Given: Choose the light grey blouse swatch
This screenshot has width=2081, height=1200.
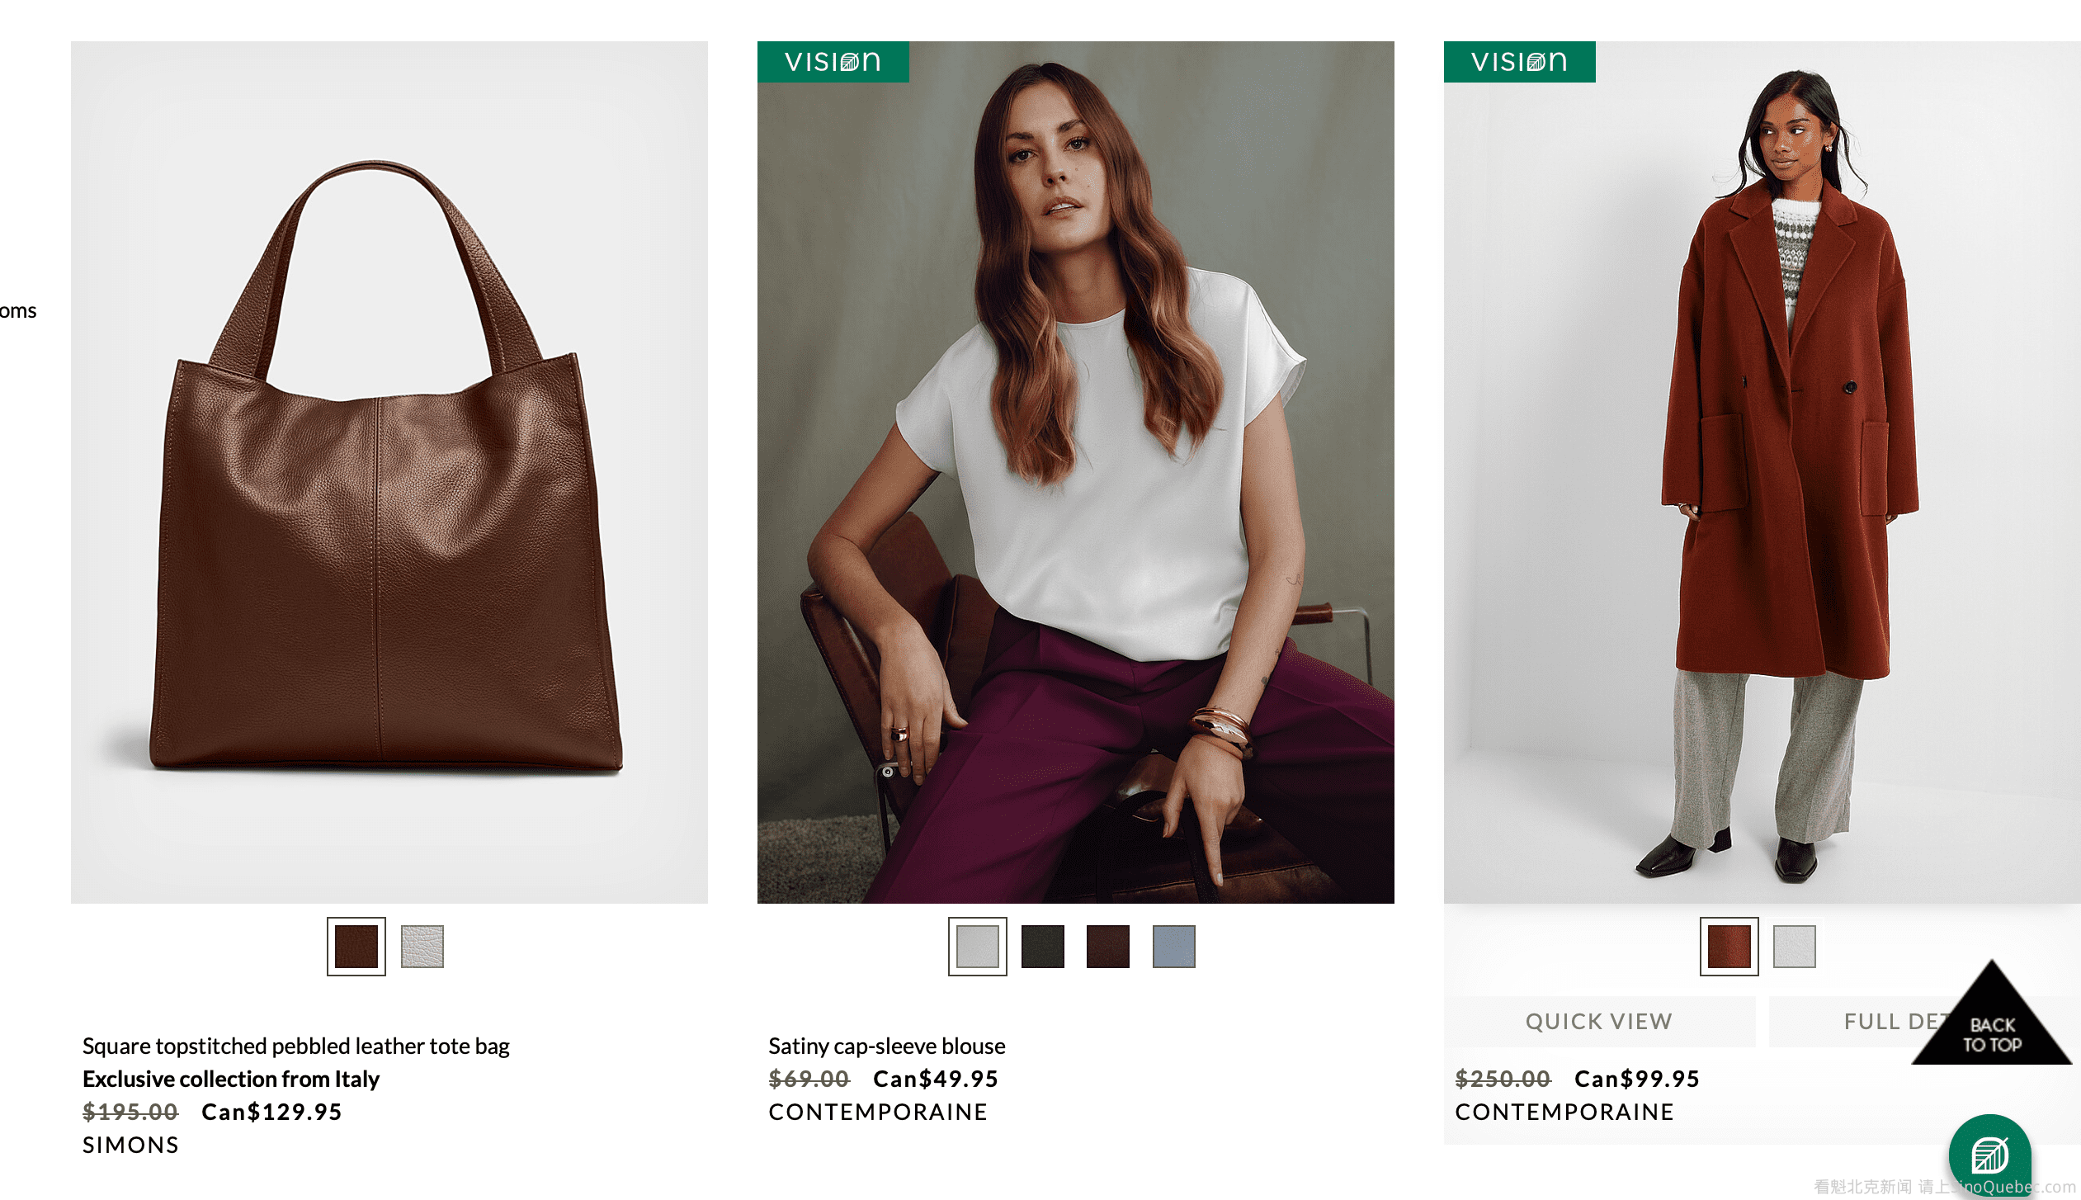Looking at the screenshot, I should pos(978,947).
